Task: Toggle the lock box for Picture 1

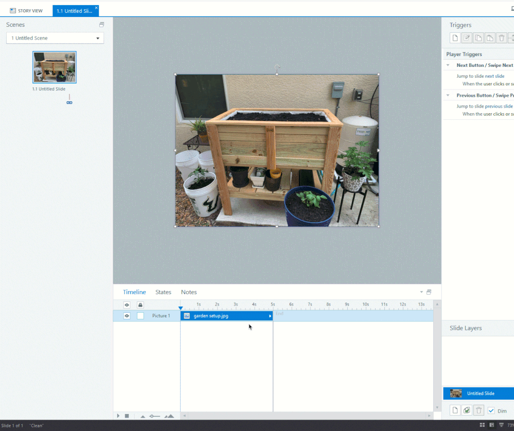Action: pyautogui.click(x=140, y=316)
